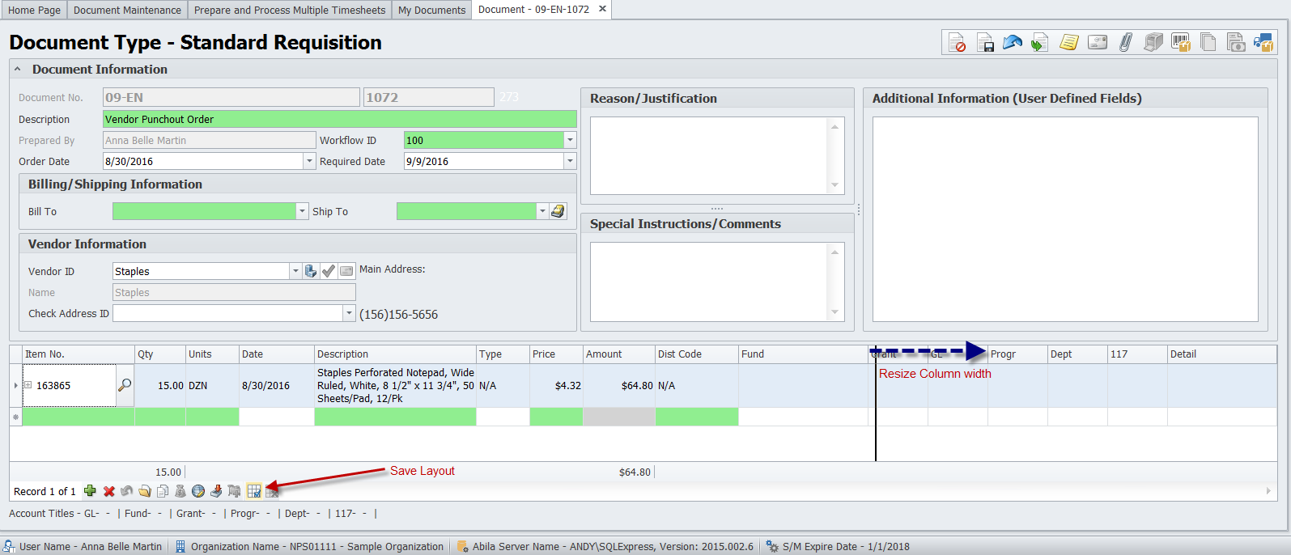Open attachments with the paperclip icon

point(1125,43)
